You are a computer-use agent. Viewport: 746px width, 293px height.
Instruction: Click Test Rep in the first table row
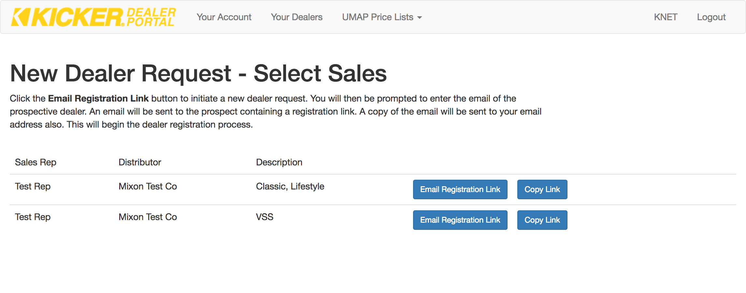(x=33, y=186)
